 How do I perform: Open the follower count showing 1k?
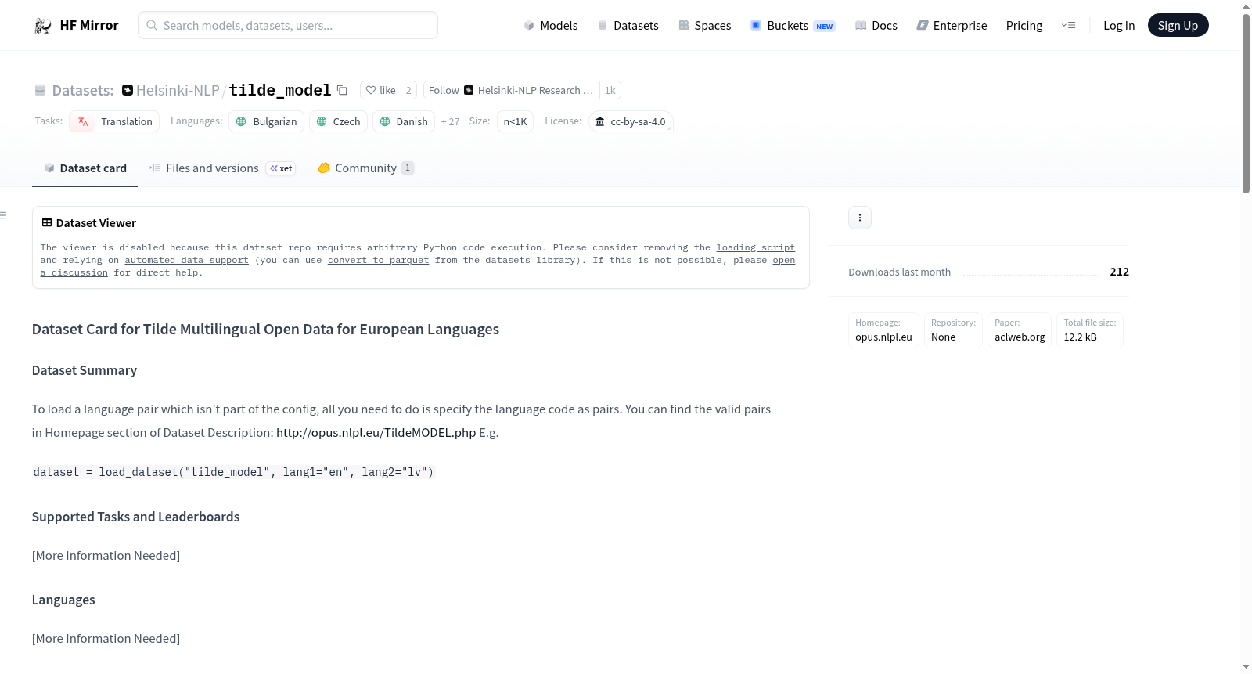pyautogui.click(x=610, y=90)
